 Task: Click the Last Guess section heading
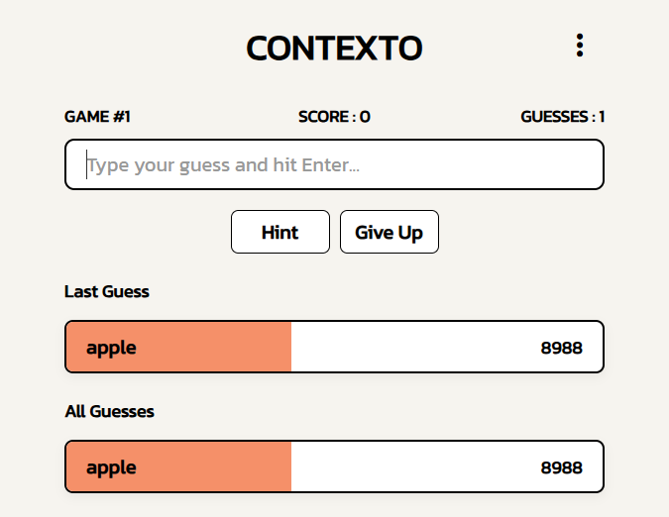[107, 291]
